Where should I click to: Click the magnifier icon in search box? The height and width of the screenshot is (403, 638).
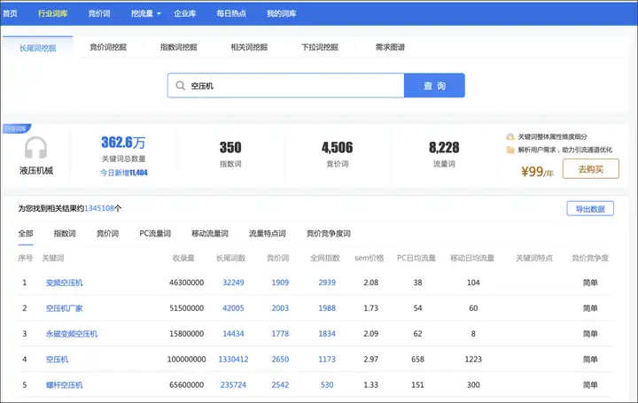[x=180, y=86]
